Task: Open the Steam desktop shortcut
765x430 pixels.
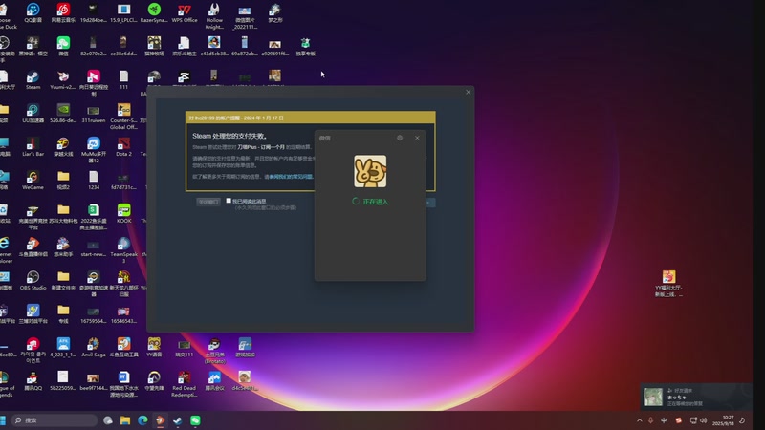Action: [33, 80]
